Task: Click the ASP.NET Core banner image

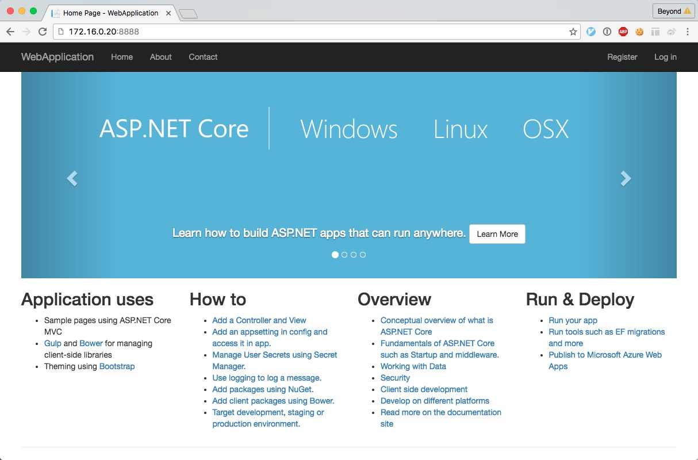Action: click(349, 175)
